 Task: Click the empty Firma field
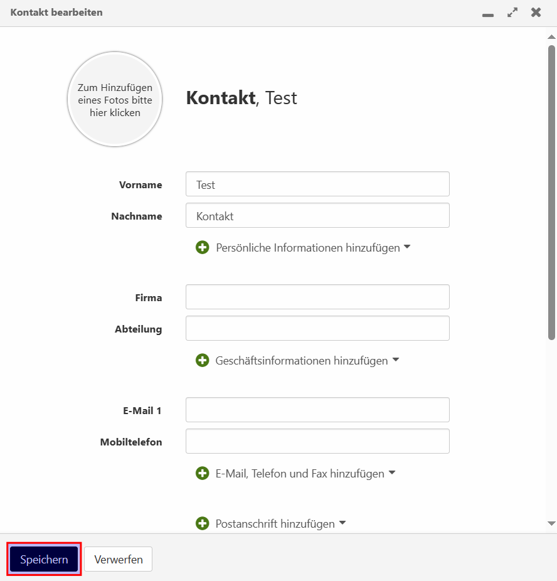(317, 297)
